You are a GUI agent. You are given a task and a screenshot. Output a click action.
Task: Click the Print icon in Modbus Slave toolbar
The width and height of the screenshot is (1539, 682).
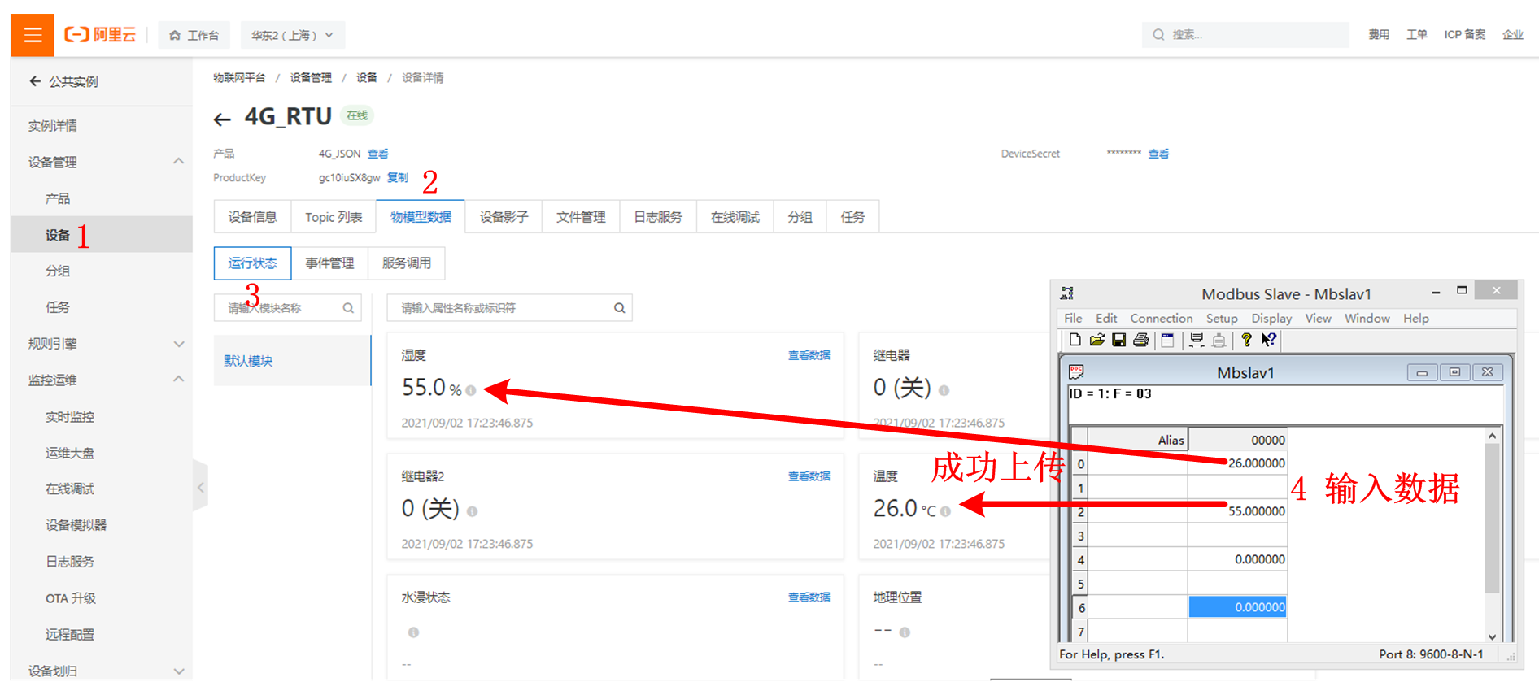point(1140,340)
